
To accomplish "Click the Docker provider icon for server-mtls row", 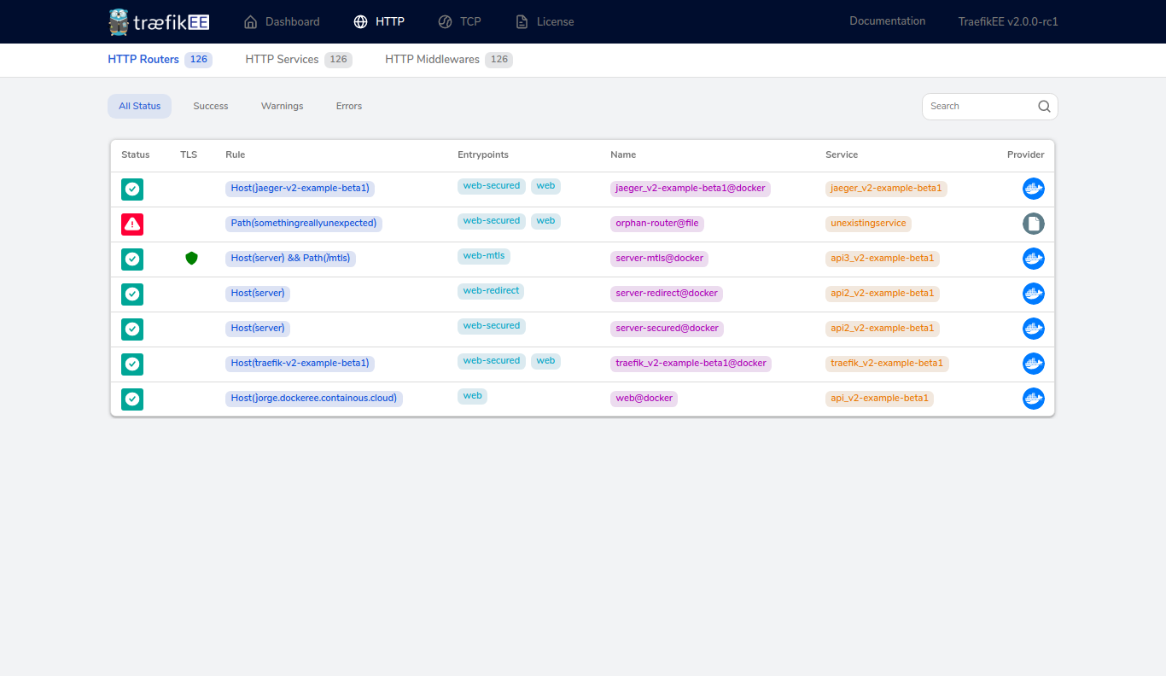I will [x=1033, y=259].
